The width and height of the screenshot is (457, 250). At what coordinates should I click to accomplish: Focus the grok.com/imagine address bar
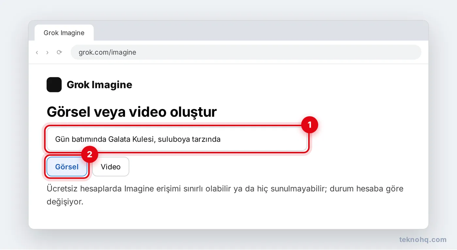coord(246,52)
